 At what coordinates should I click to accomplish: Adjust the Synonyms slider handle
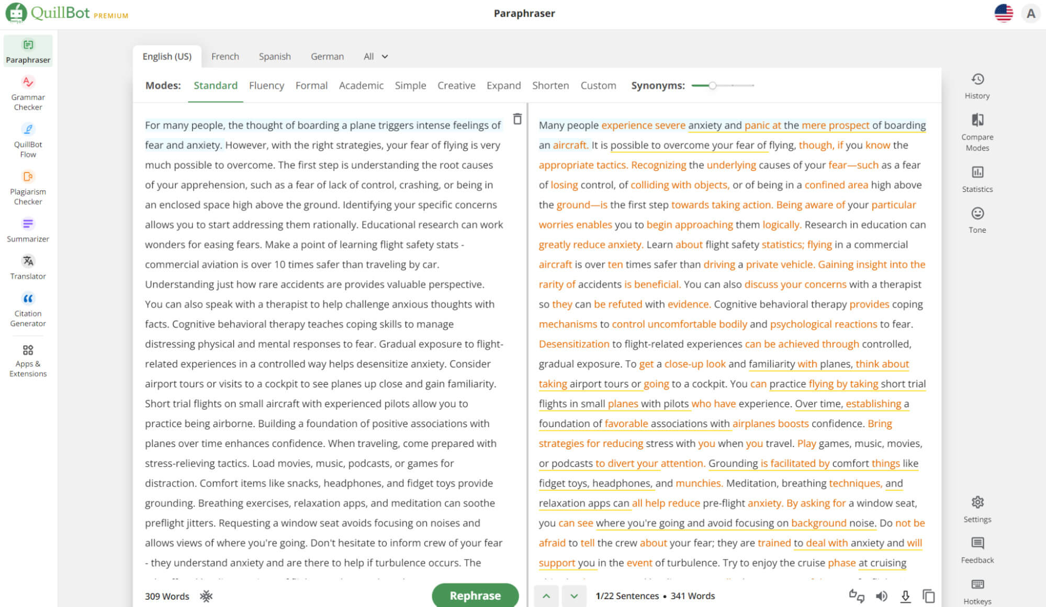tap(712, 85)
